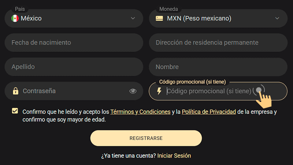Screen dimensions: 293x165
Task: Select the Apellido input field
Action: 74,67
